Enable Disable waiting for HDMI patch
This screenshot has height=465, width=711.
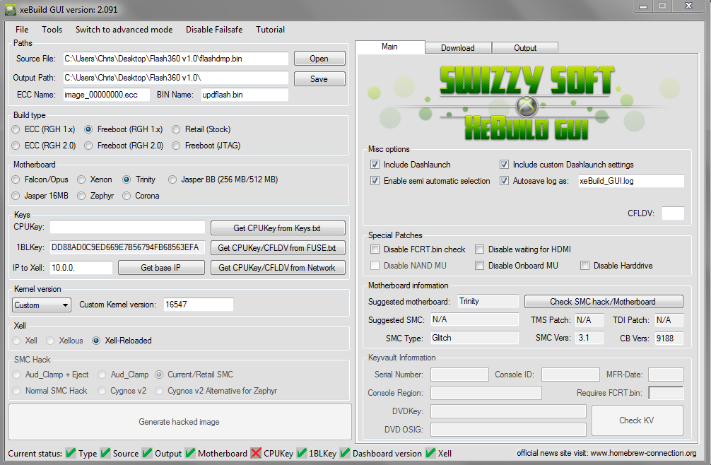pyautogui.click(x=479, y=249)
